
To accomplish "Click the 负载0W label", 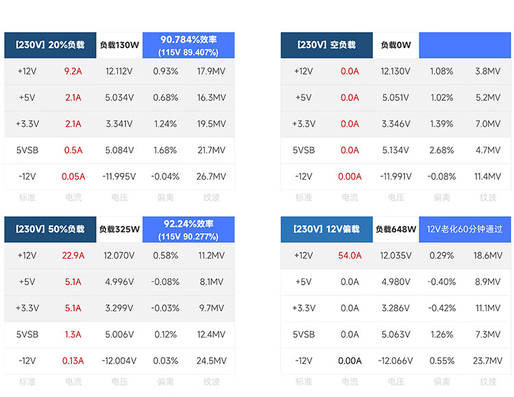I will pyautogui.click(x=396, y=45).
